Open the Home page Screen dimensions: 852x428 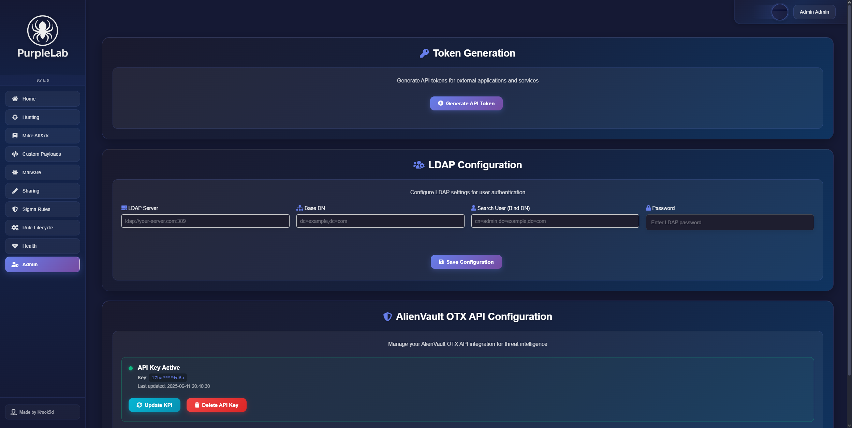coord(43,99)
